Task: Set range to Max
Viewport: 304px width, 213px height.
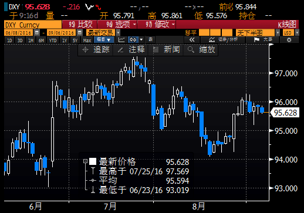Action: 87,40
